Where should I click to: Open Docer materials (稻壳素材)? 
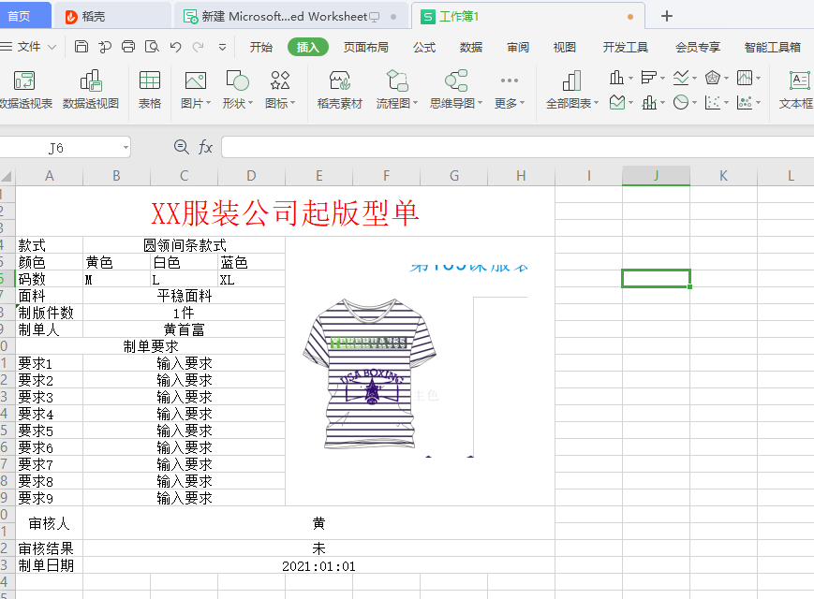click(339, 90)
